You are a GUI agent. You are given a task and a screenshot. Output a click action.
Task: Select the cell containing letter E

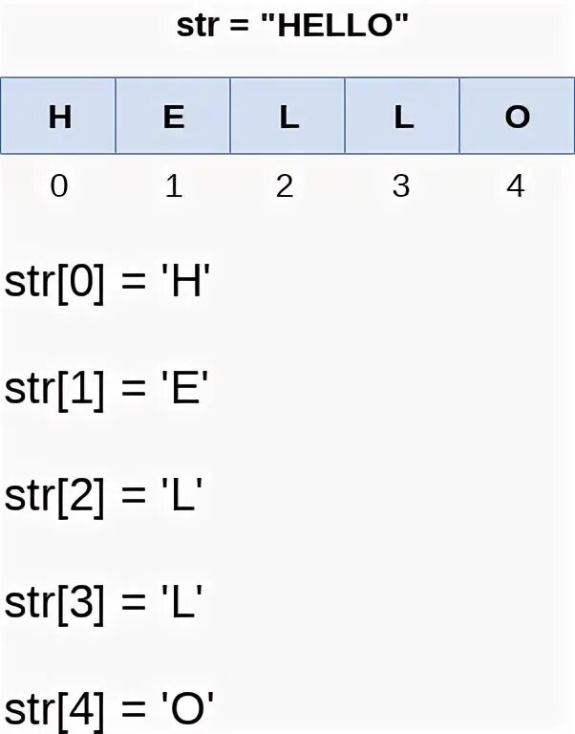(173, 117)
